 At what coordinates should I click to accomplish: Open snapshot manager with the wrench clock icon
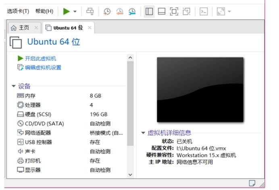pos(132,12)
